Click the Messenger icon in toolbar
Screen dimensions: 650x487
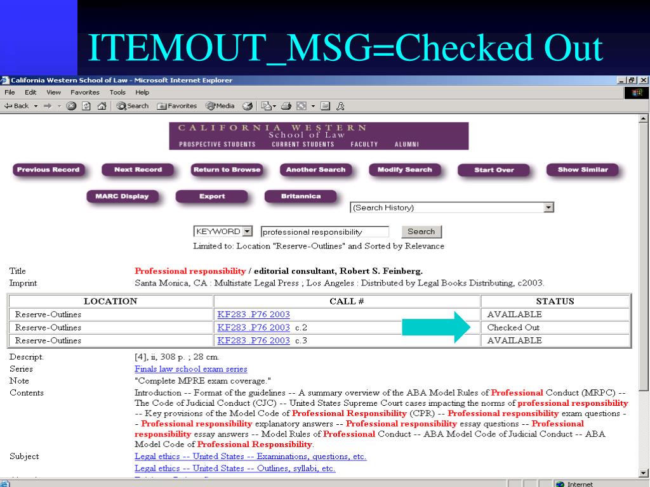(x=340, y=106)
